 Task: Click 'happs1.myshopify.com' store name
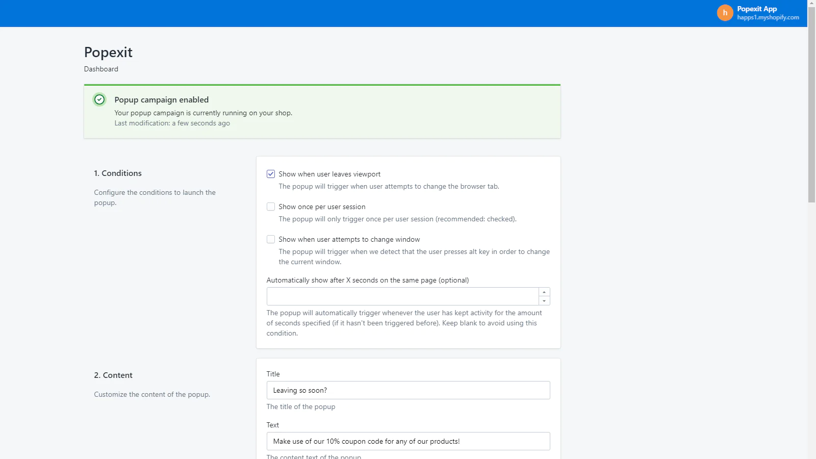point(768,17)
